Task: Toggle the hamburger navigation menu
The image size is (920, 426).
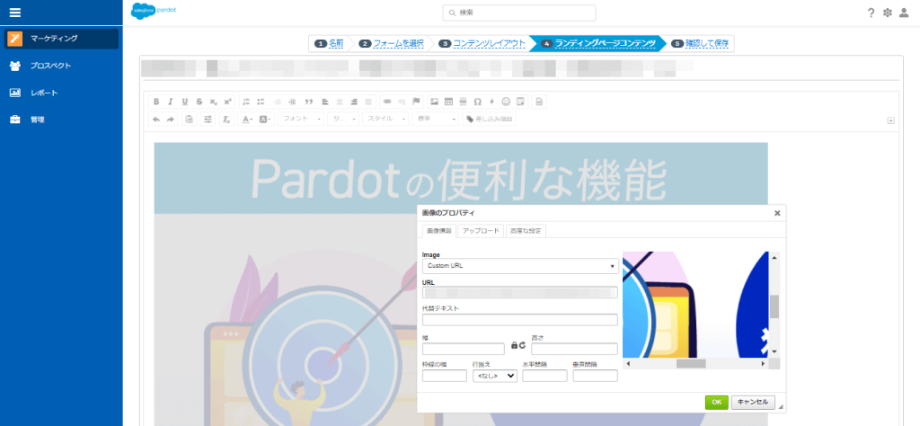Action: pos(15,13)
